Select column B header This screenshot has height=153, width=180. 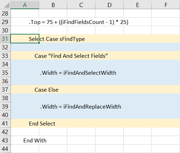(53, 5)
